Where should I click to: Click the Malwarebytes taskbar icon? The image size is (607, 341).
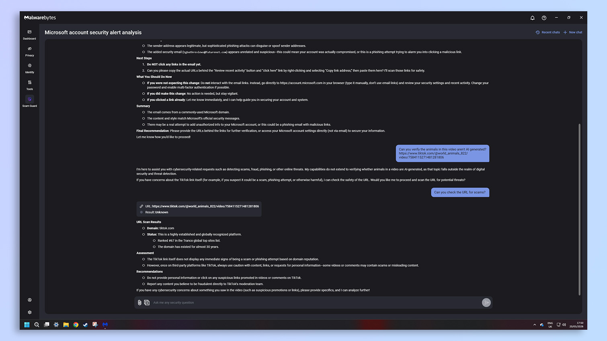pos(105,325)
